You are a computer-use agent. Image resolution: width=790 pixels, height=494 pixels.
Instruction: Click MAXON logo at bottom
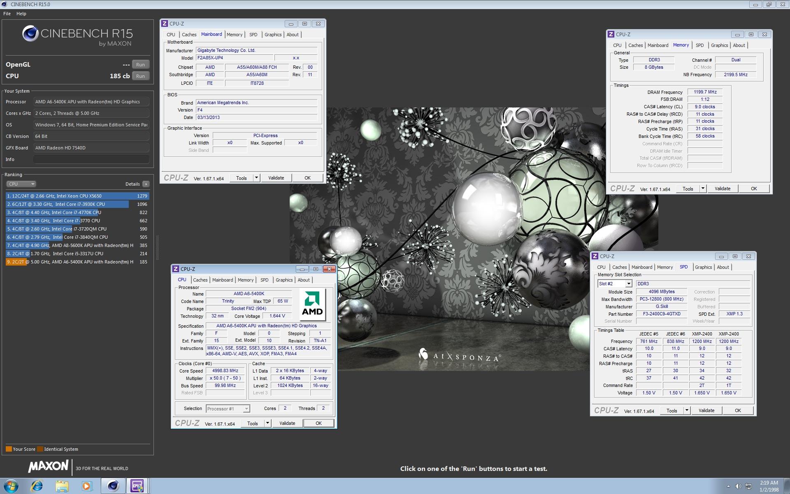[49, 466]
